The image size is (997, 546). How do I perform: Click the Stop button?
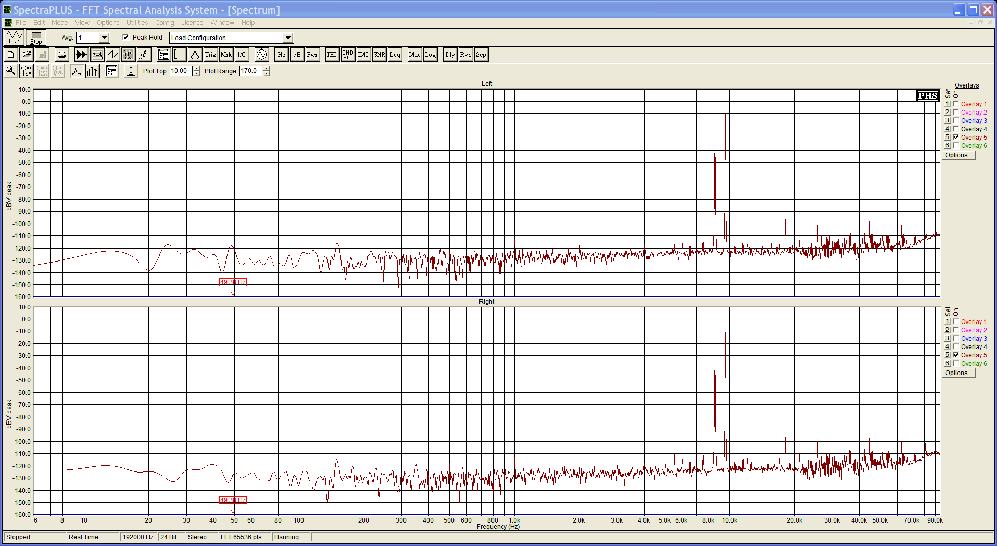36,38
